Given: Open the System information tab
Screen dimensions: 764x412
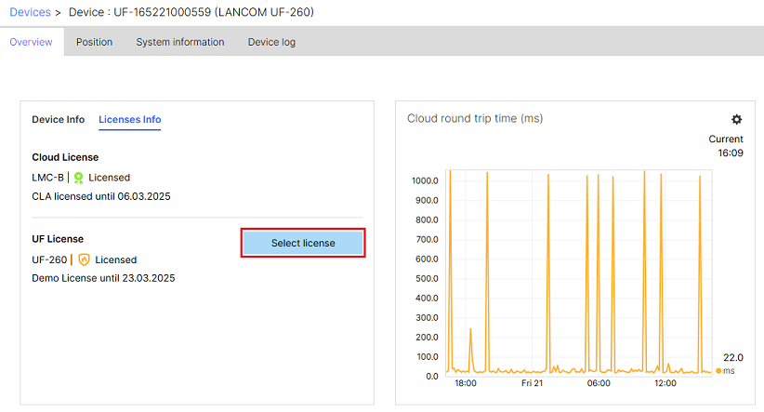Looking at the screenshot, I should [180, 42].
